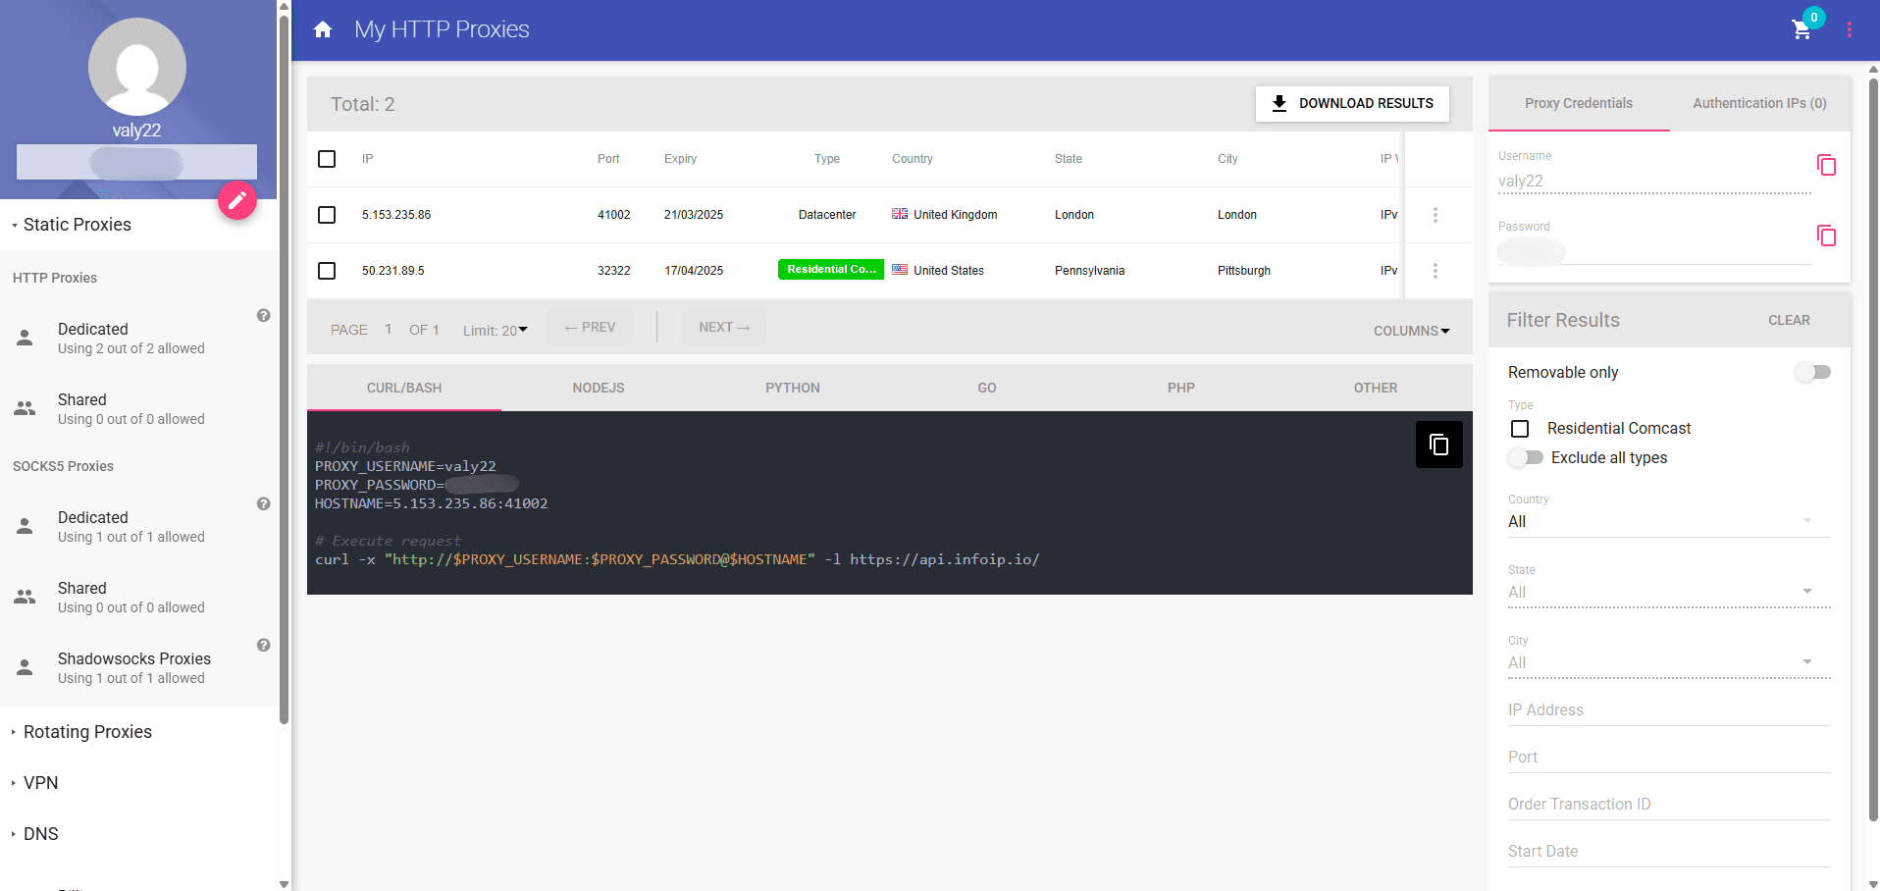Copy the username with the copy icon

1826,165
